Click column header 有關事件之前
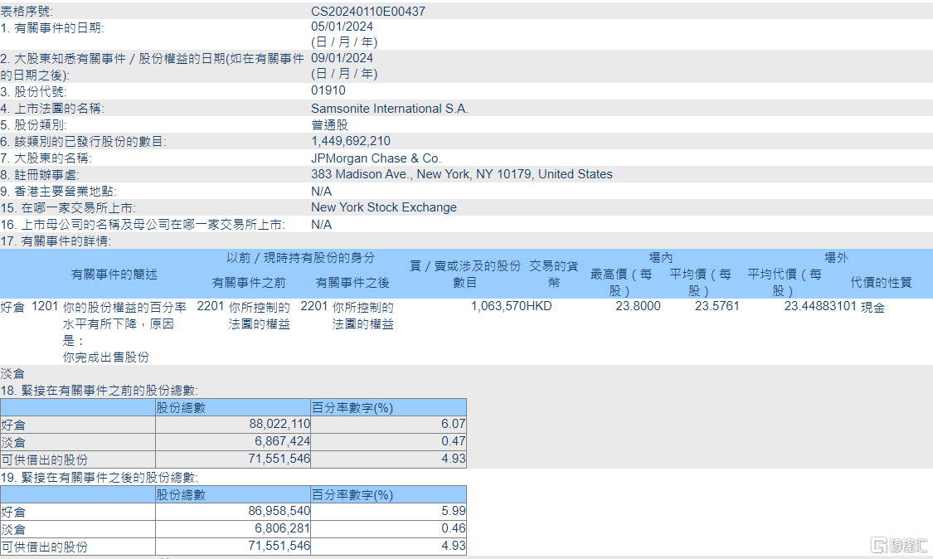Screen dimensions: 933x559 point(249,283)
